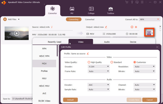Image resolution: width=163 pixels, height=104 pixels.
Task: Close the Edit Profile dialog
Action: (x=157, y=47)
